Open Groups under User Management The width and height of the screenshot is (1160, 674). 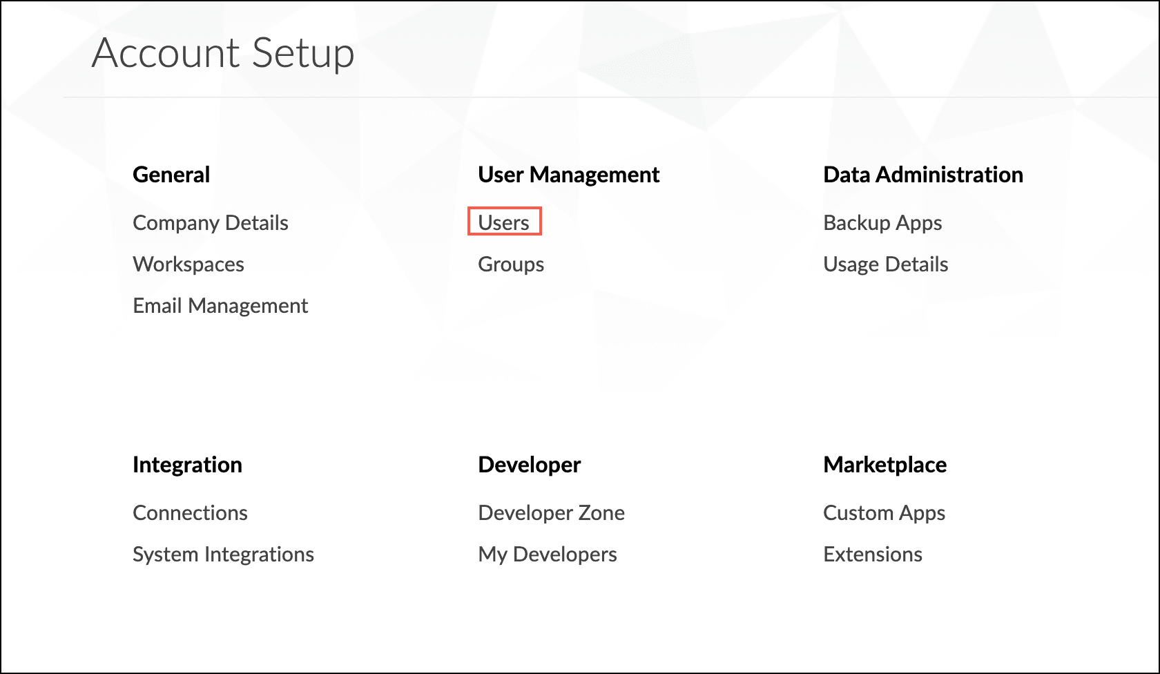pos(511,264)
